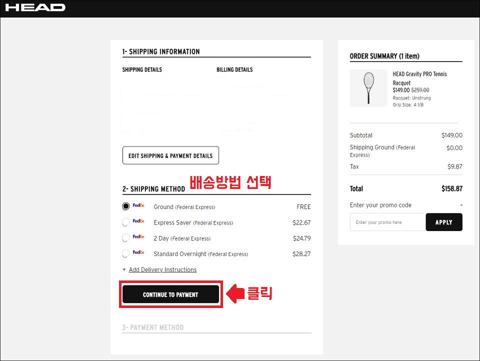Select Ground shipping radio button

(x=126, y=206)
